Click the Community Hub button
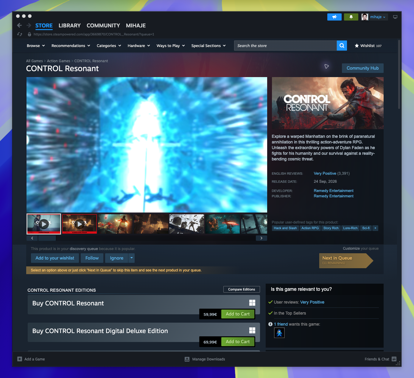Viewport: 414px width, 378px height. (362, 68)
